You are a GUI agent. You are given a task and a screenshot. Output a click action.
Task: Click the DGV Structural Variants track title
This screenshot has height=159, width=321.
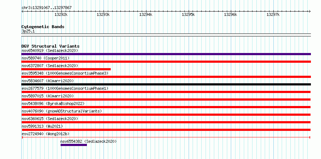pyautogui.click(x=50, y=46)
